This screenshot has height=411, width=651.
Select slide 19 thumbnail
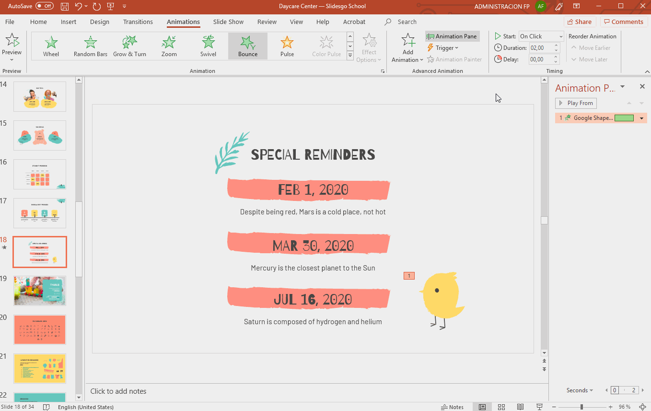[40, 291]
